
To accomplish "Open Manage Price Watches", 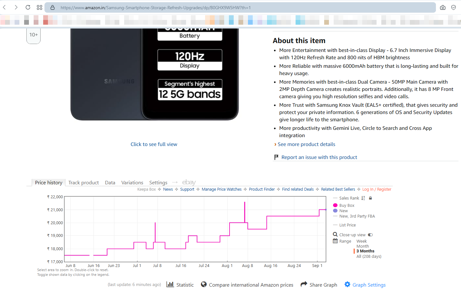I will click(222, 189).
